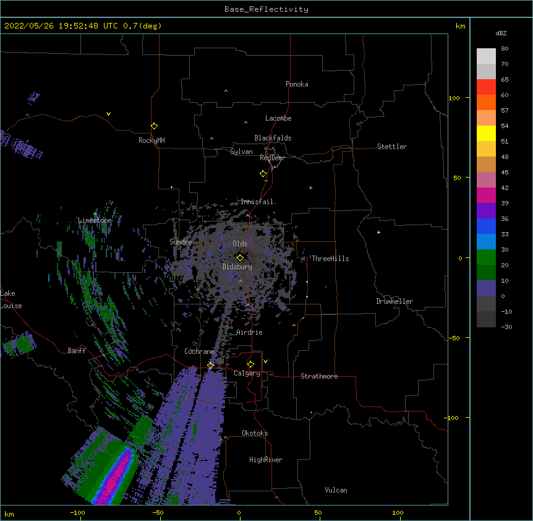Click the Sylvan label
The image size is (533, 521).
[241, 152]
